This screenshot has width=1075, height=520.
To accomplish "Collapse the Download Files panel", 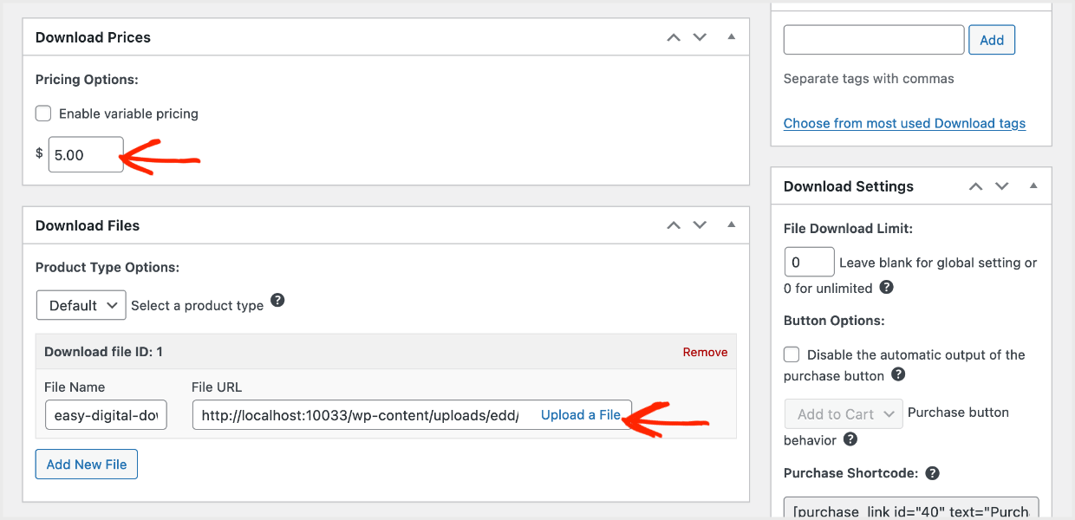I will coord(731,225).
